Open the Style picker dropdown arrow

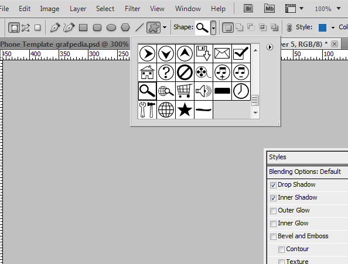pos(333,28)
